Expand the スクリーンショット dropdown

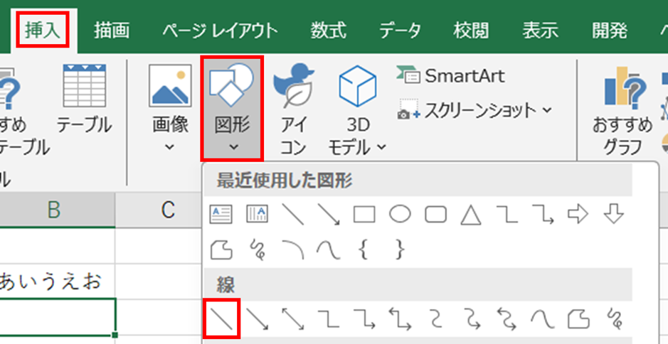(x=475, y=110)
